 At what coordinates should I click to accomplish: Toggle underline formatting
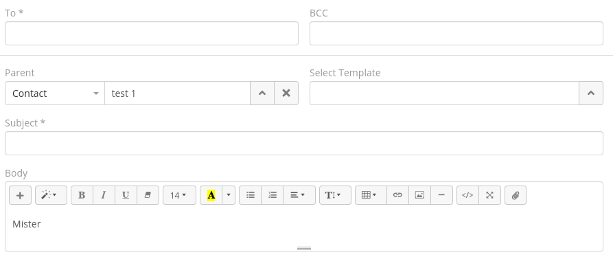tap(126, 195)
